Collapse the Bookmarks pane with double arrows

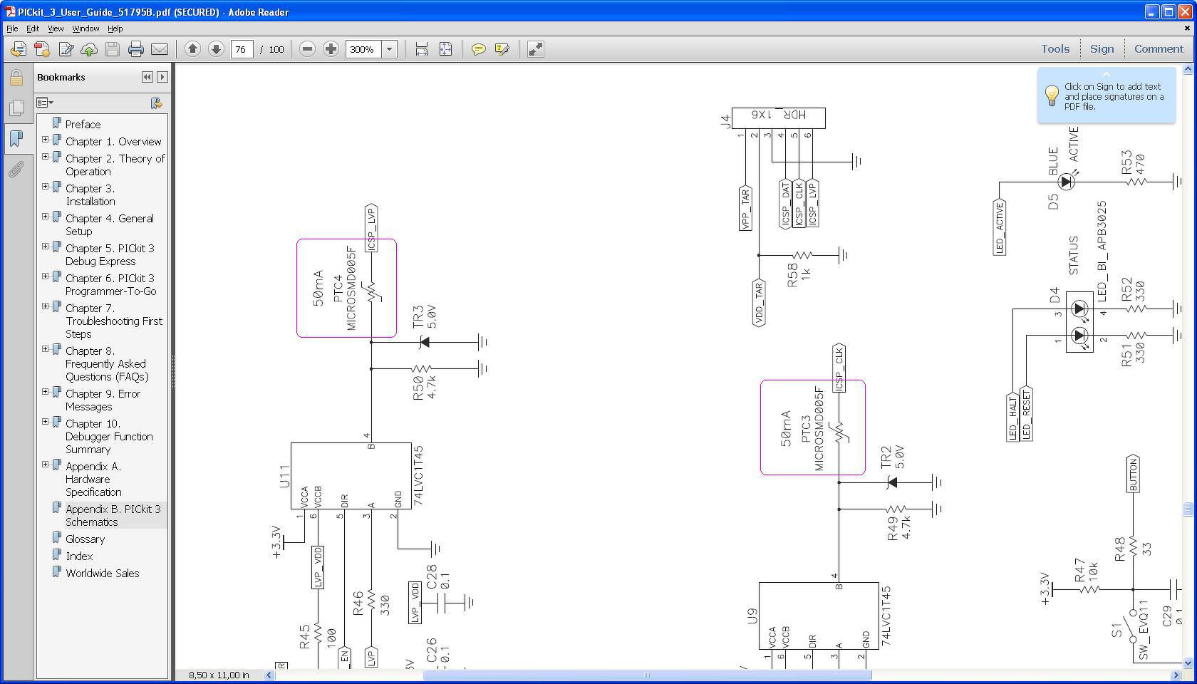point(147,77)
